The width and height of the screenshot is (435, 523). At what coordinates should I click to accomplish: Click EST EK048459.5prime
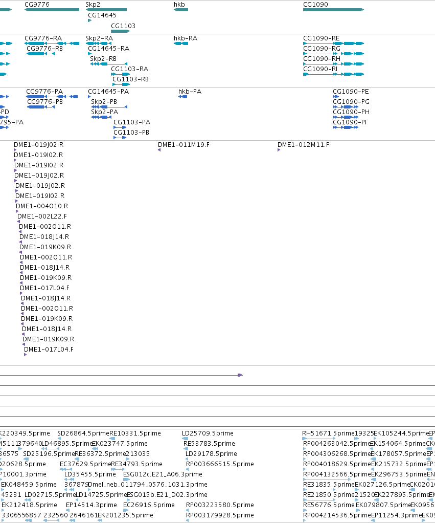[x=29, y=485]
